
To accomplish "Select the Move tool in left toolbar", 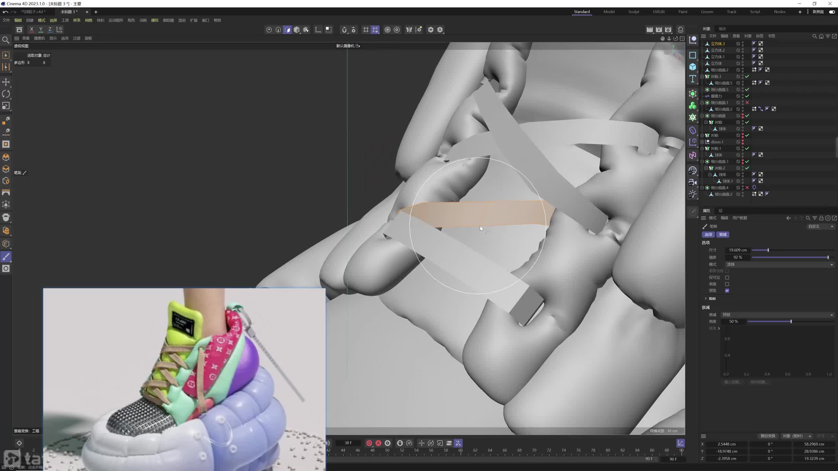I will pos(6,82).
